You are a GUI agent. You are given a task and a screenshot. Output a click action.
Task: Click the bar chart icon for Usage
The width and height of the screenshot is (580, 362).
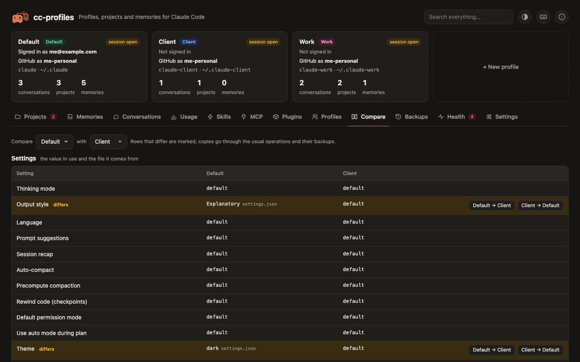(174, 117)
